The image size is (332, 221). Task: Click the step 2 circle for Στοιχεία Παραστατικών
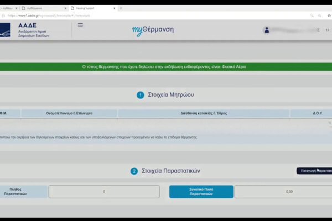coord(134,171)
